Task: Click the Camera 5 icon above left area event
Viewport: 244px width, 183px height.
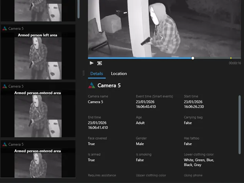Action: (5, 28)
